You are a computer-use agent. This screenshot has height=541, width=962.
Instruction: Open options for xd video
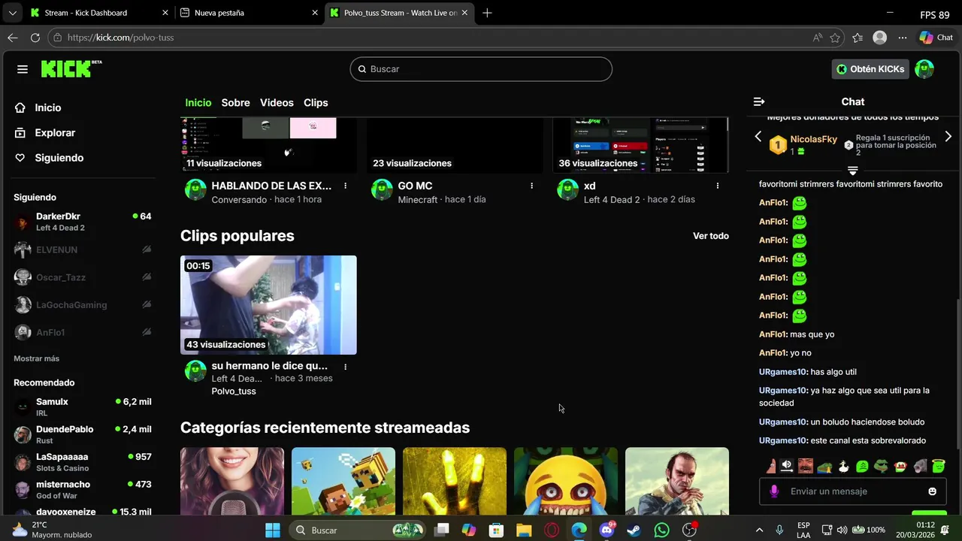pos(718,186)
